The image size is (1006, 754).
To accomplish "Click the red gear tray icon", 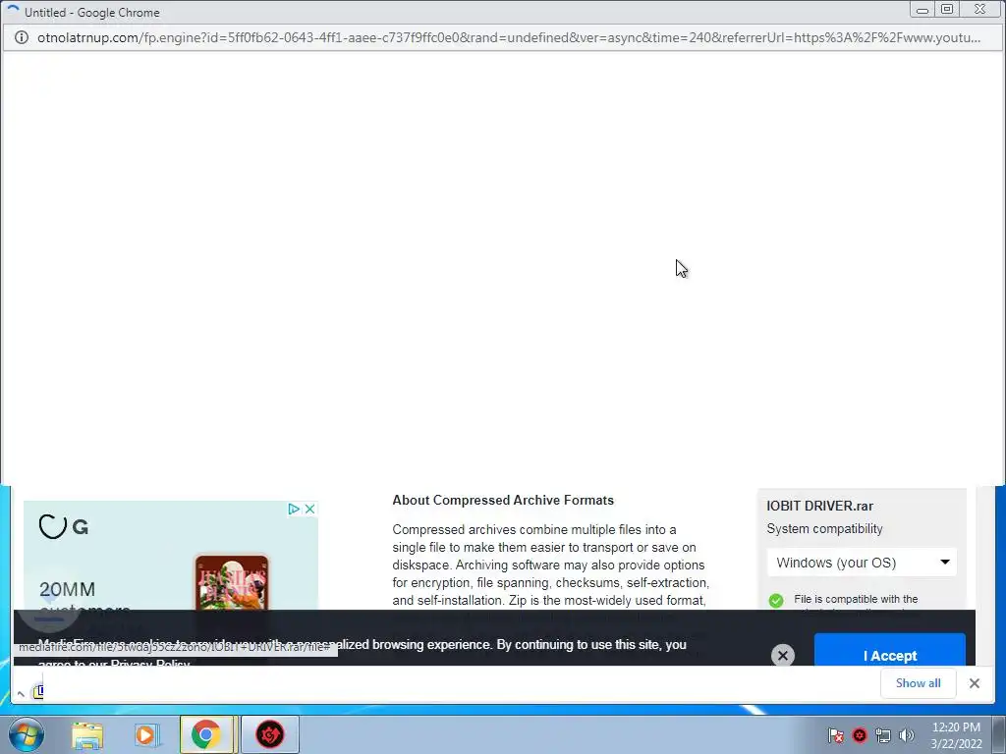I will point(860,736).
